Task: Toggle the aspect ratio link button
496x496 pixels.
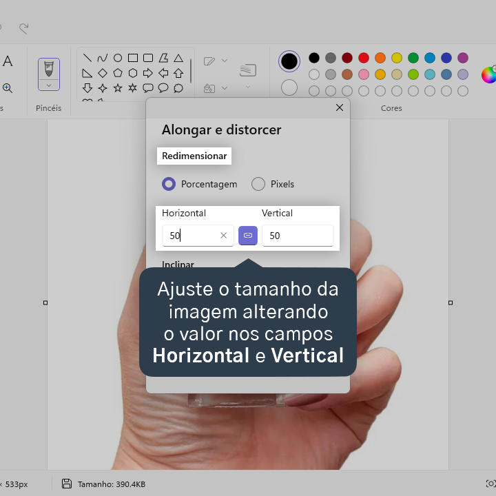Action: click(x=248, y=236)
